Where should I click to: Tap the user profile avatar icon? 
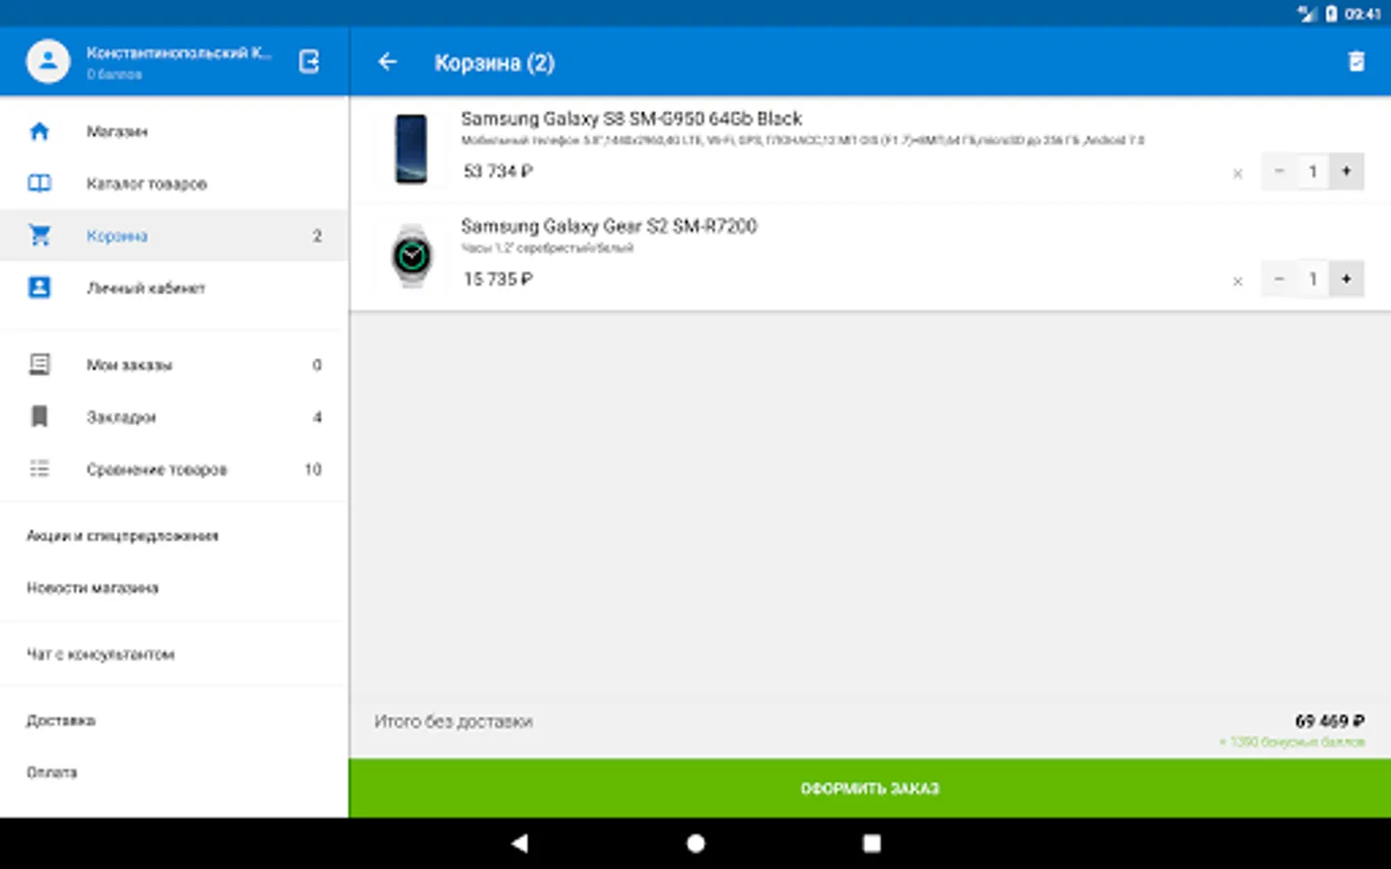click(48, 62)
